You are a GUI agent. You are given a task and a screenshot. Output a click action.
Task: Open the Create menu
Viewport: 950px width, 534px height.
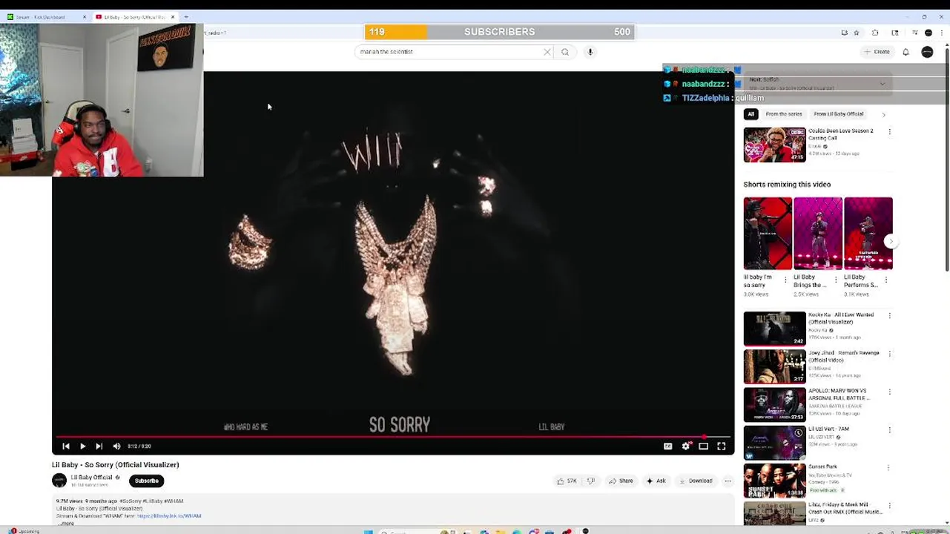pyautogui.click(x=877, y=52)
